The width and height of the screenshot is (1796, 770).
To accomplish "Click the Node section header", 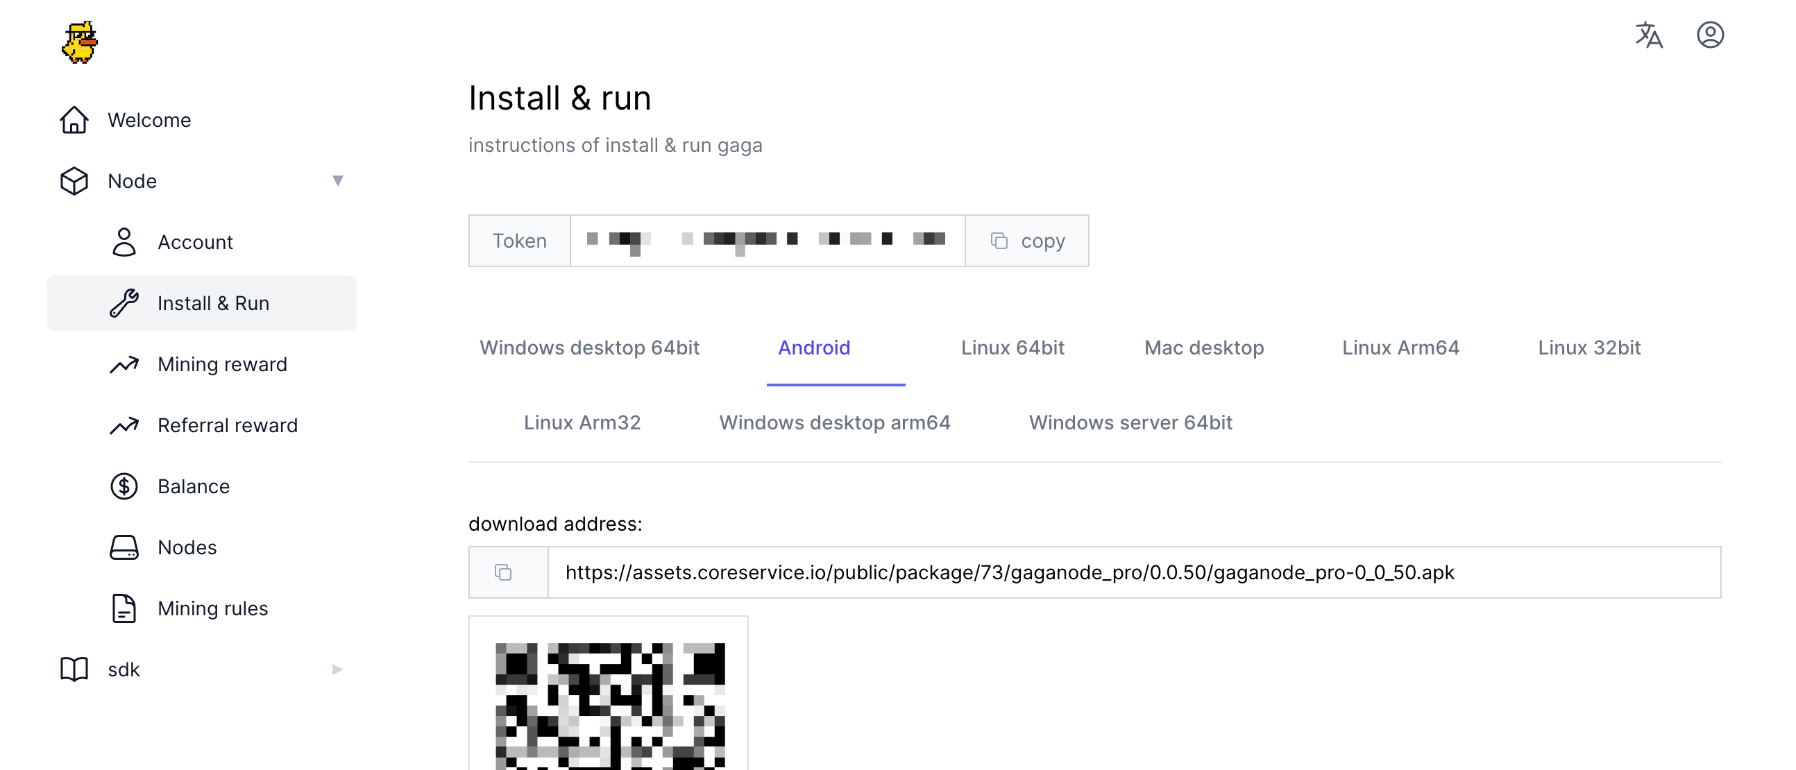I will [133, 181].
